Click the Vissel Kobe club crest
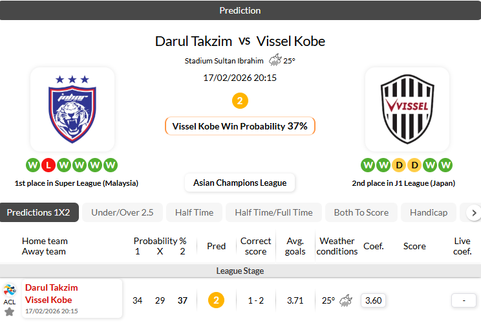The image size is (481, 325). [x=407, y=109]
